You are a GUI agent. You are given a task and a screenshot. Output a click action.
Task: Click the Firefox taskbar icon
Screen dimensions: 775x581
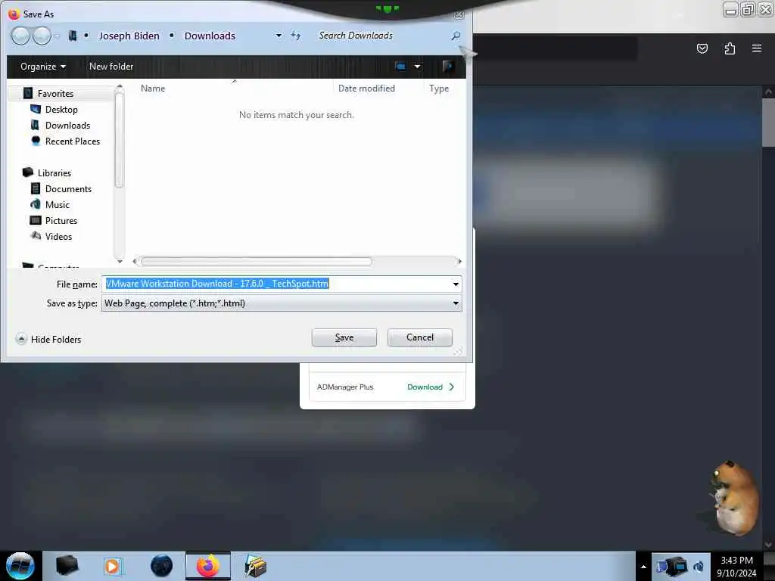point(208,566)
